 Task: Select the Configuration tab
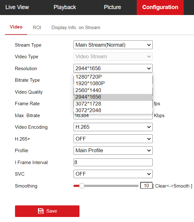pyautogui.click(x=160, y=7)
